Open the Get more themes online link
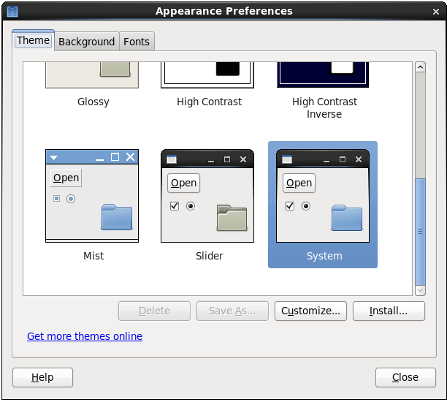Viewport: 447px width, 402px height. click(85, 336)
